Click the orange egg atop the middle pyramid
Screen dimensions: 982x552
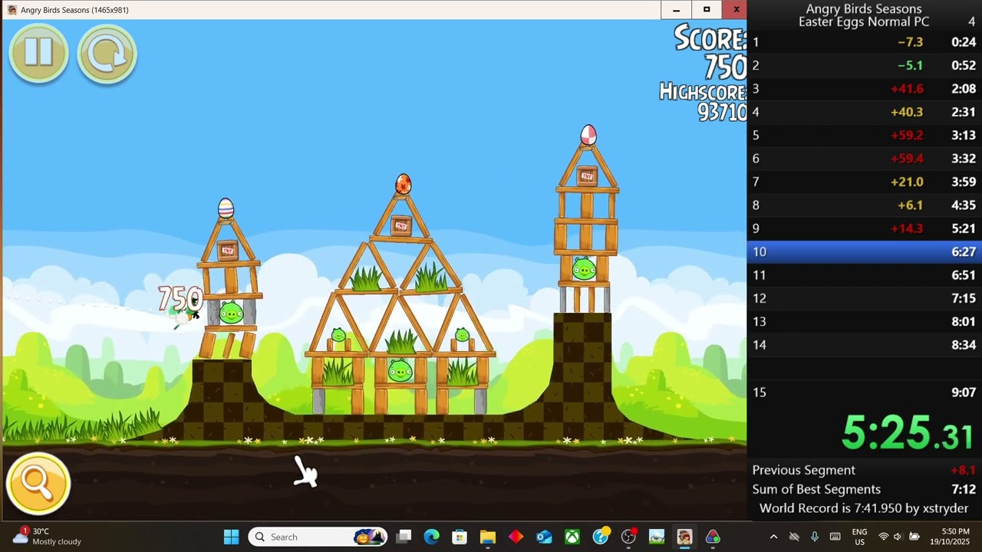pyautogui.click(x=403, y=184)
